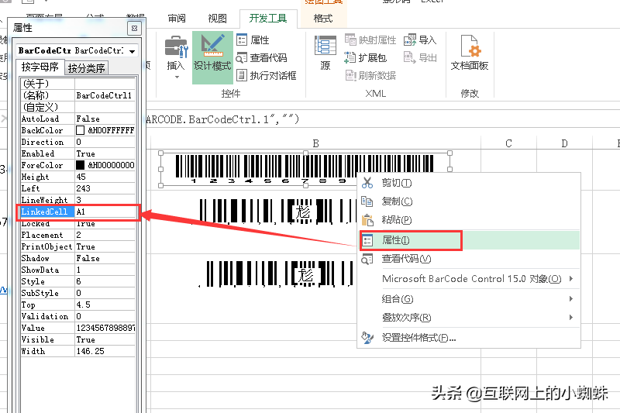Select column D header
The height and width of the screenshot is (413, 620).
pos(564,143)
